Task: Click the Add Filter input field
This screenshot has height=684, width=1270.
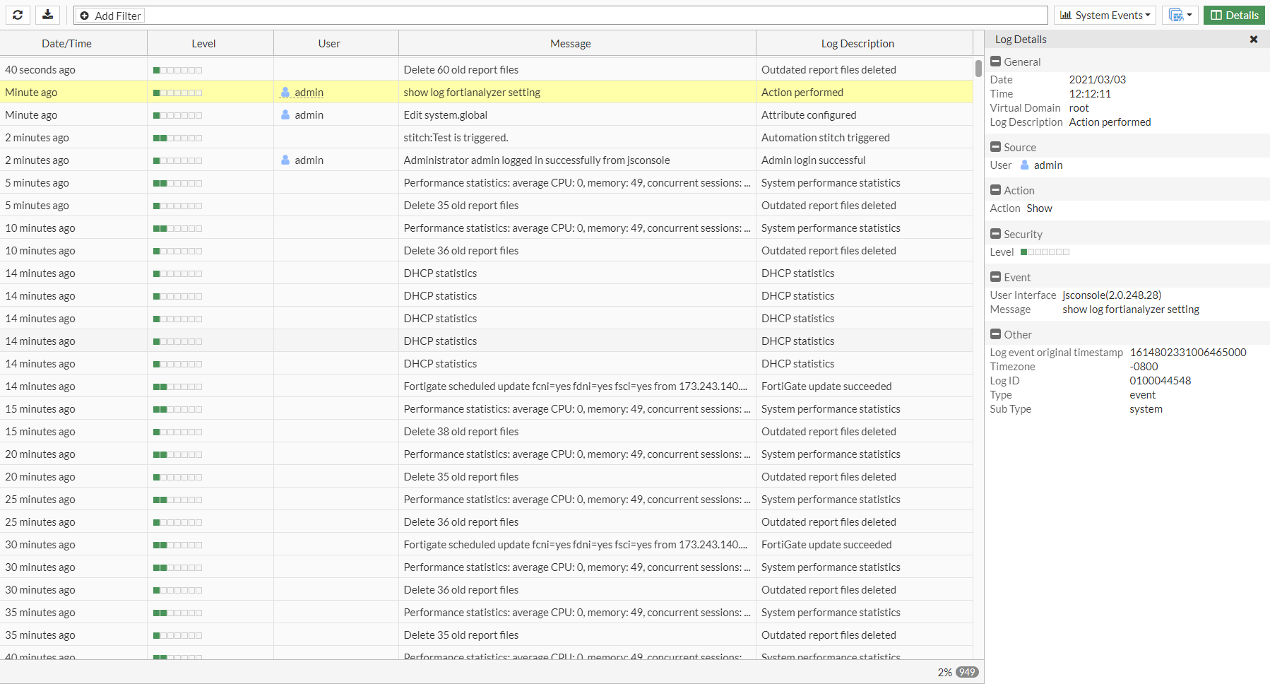Action: [x=494, y=14]
